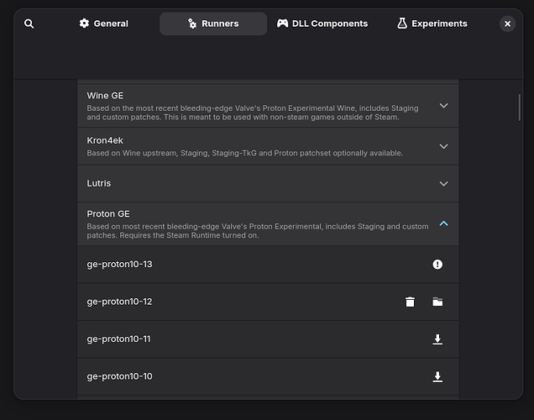Open the DLL Components tab
Viewport: 534px width, 420px height.
[x=322, y=24]
